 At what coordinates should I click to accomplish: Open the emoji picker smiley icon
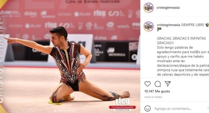(147, 109)
